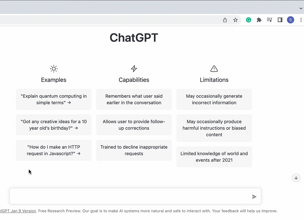304x221 pixels.
Task: Send the message with the paper plane icon
Action: tap(254, 197)
